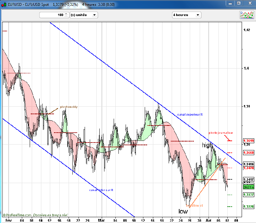The image size is (256, 223).
Task: Click the 1,3417 price label
Action: click(x=248, y=180)
